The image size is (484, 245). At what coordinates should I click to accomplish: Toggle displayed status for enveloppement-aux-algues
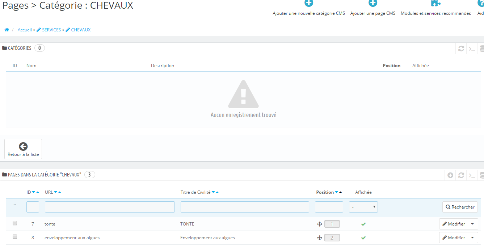pos(363,238)
